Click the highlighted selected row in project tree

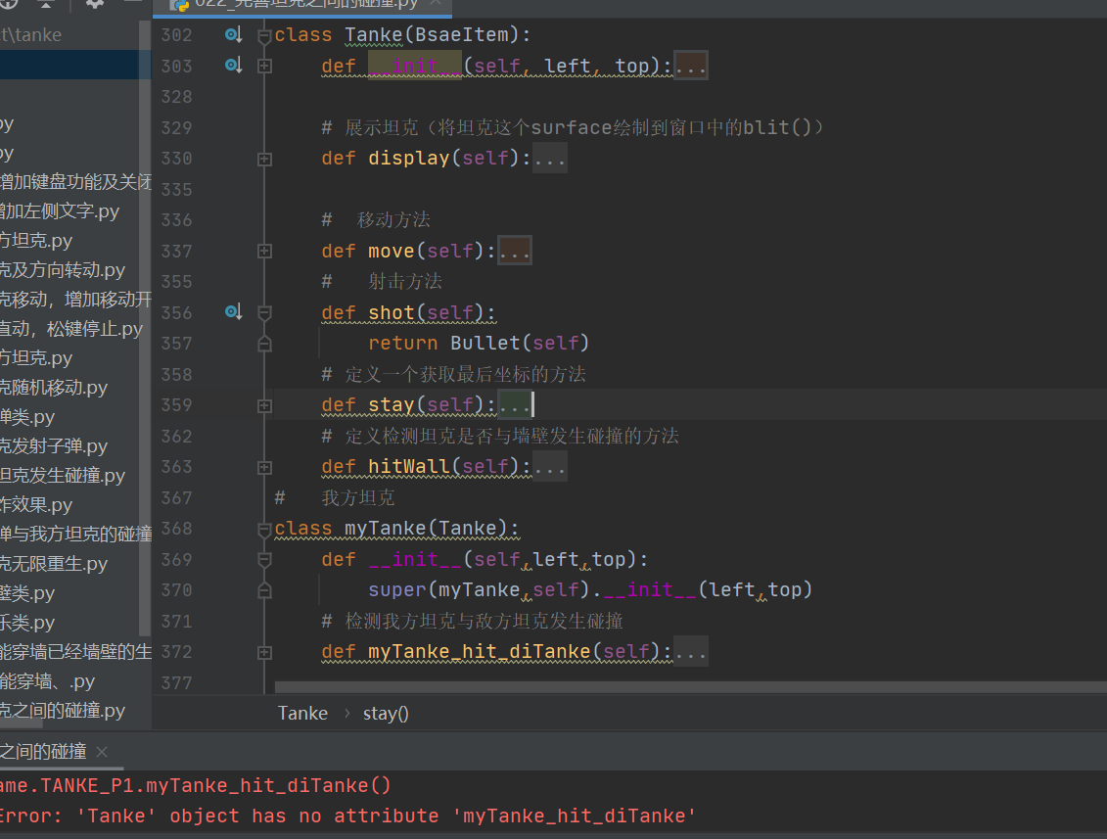pos(69,65)
